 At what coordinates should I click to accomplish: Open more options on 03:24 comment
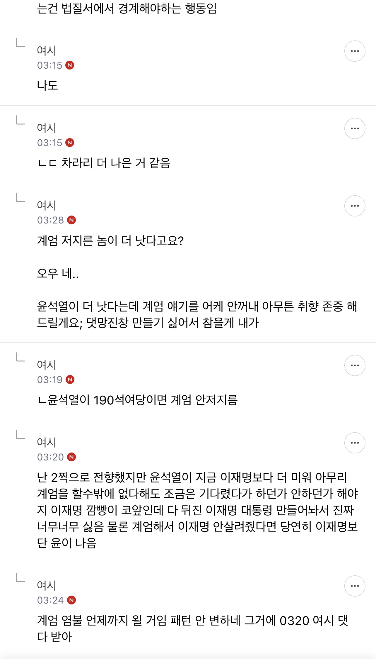point(355,586)
